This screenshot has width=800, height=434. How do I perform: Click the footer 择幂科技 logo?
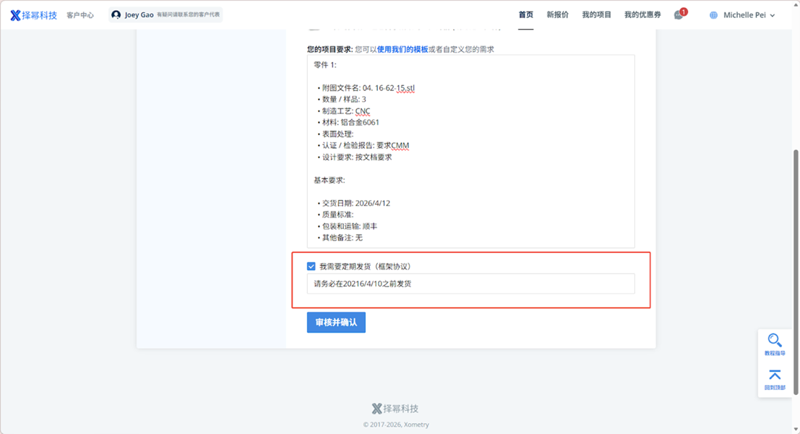click(x=395, y=409)
